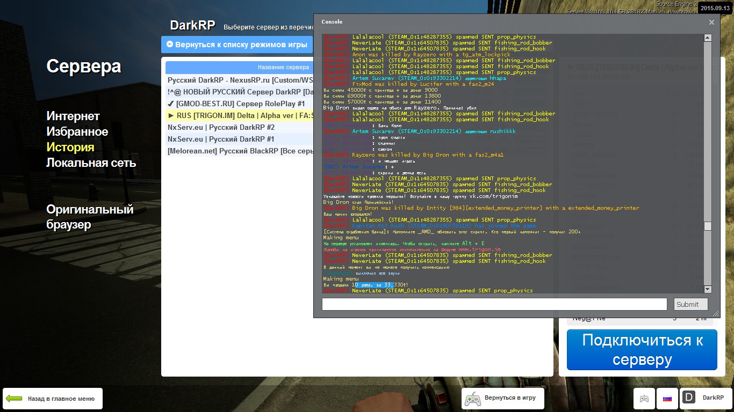
Task: Open Оригинальный браузер link
Action: [x=89, y=217]
